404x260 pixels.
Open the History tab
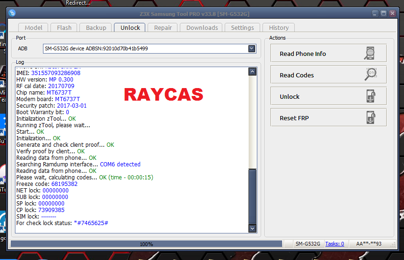[279, 27]
